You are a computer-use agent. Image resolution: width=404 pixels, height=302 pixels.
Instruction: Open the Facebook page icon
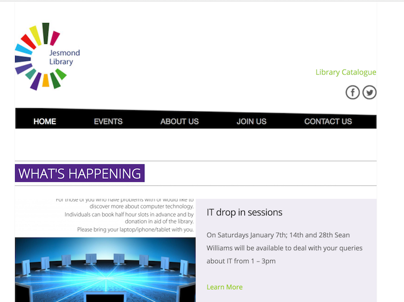point(352,93)
